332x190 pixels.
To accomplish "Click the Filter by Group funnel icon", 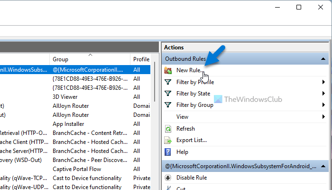I will 168,105.
